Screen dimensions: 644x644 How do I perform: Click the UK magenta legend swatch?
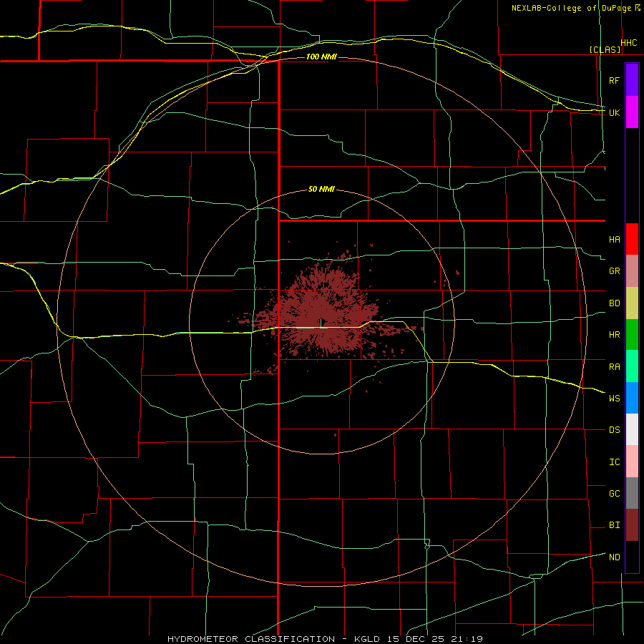tap(632, 112)
